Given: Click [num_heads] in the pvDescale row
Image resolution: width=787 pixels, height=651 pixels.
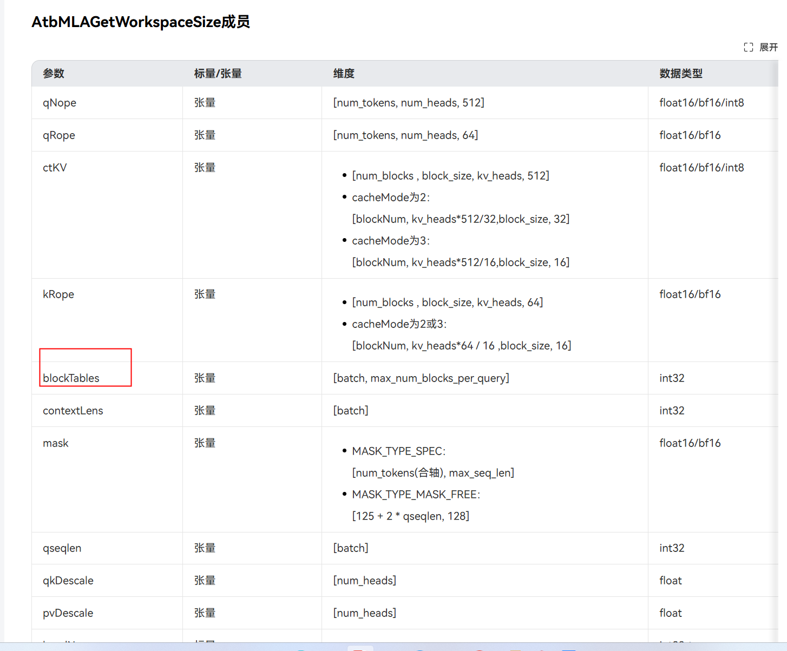Looking at the screenshot, I should (365, 613).
